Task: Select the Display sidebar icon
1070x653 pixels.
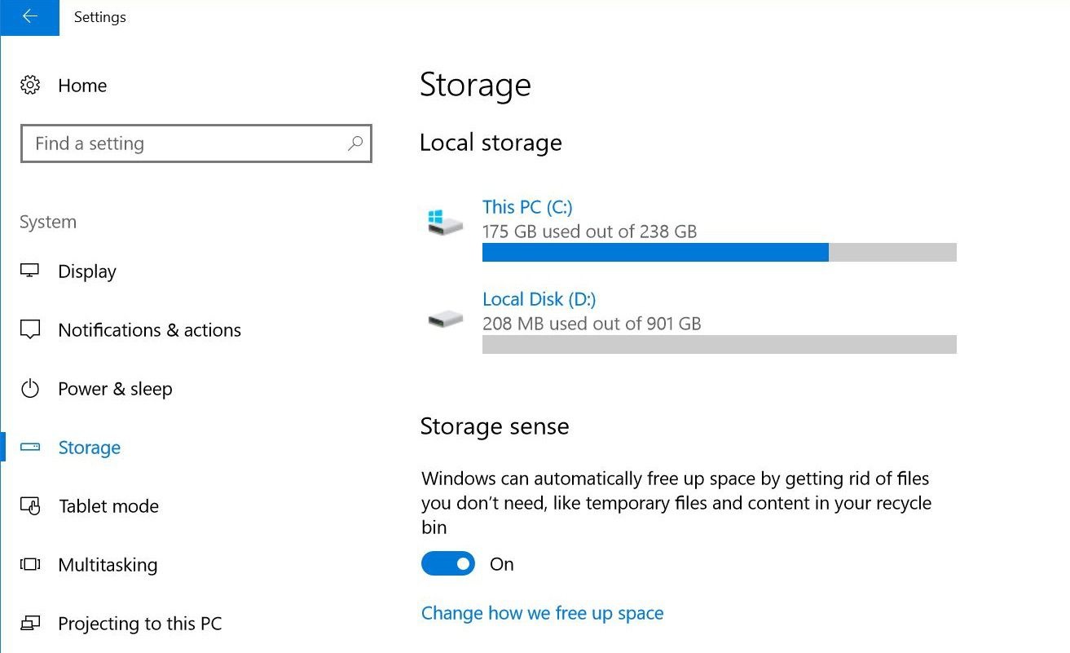Action: [30, 271]
